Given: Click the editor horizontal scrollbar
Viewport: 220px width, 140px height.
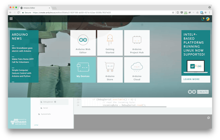Looking at the screenshot, I should point(124,107).
